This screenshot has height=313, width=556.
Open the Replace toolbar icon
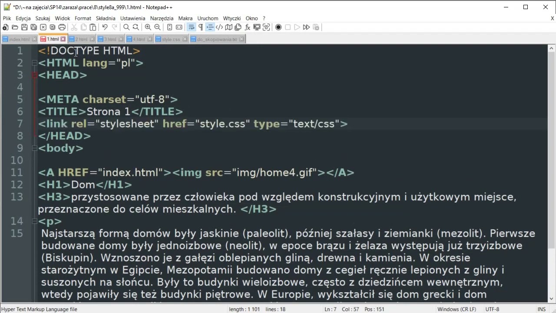pyautogui.click(x=136, y=27)
